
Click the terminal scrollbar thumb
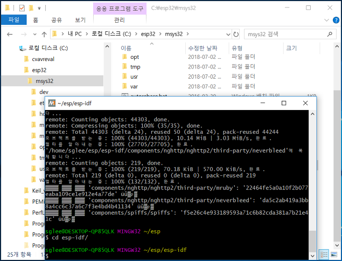click(x=312, y=241)
